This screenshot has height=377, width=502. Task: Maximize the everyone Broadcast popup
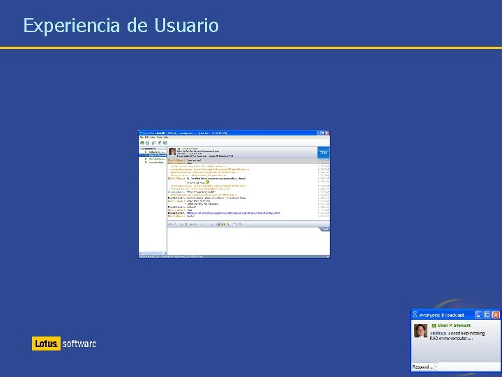click(487, 314)
